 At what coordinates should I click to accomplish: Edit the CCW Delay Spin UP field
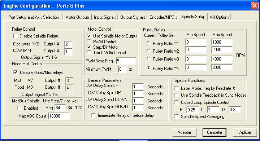point(138,94)
